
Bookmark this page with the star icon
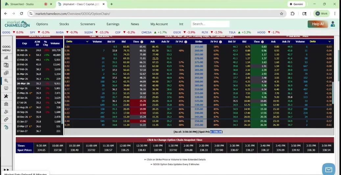281,14
